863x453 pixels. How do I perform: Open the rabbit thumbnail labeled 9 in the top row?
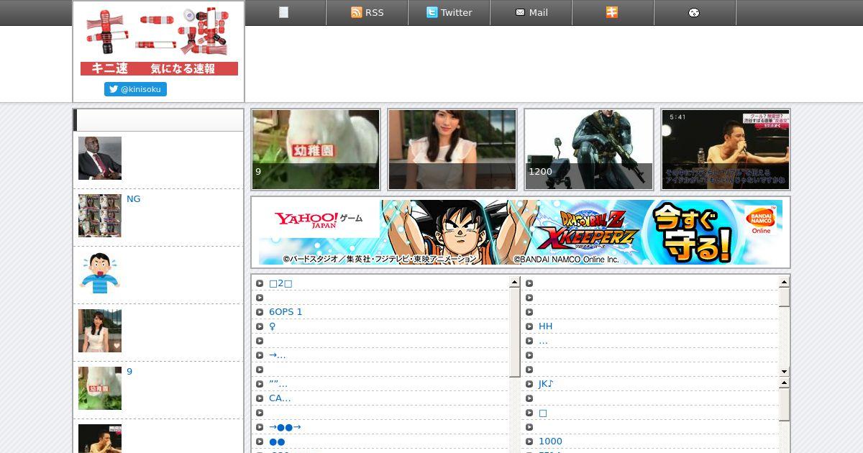point(316,150)
